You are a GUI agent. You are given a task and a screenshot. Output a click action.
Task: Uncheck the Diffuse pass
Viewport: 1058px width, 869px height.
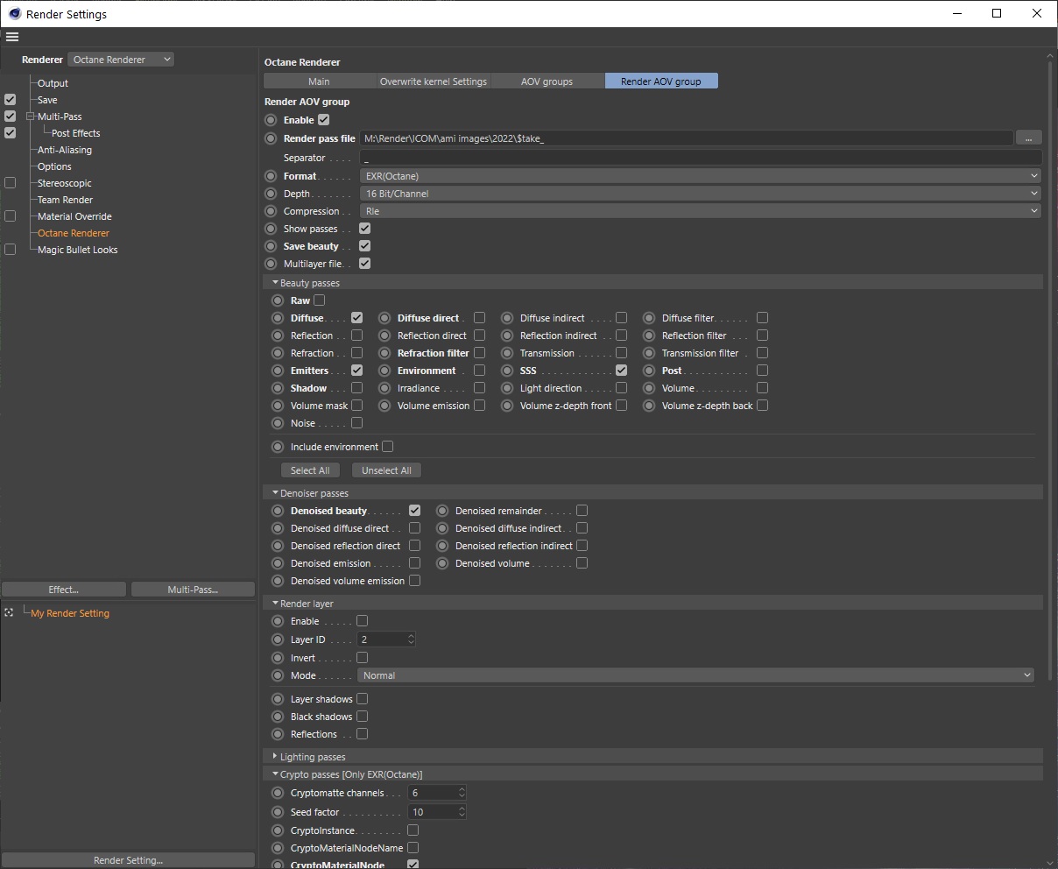coord(356,318)
